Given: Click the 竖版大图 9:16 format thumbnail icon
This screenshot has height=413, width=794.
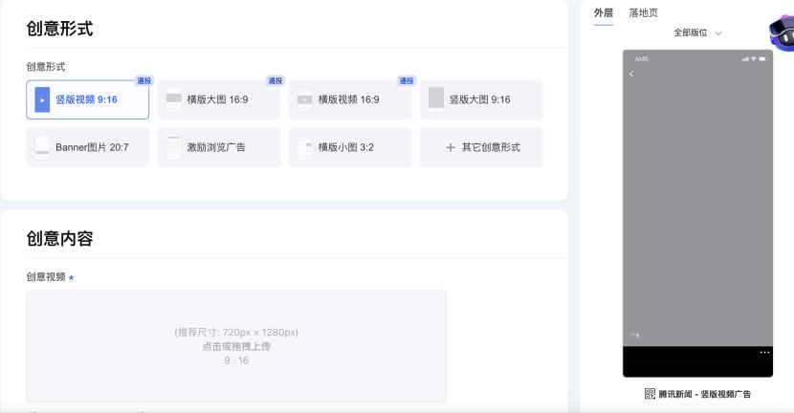Looking at the screenshot, I should [436, 99].
